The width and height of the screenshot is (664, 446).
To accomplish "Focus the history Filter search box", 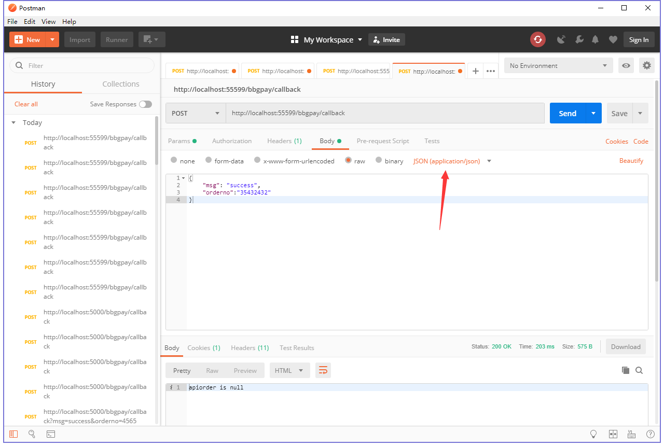I will coord(82,65).
